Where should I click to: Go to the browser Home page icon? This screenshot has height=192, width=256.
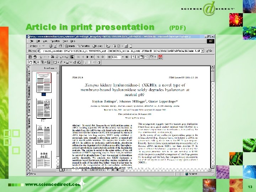(60, 46)
